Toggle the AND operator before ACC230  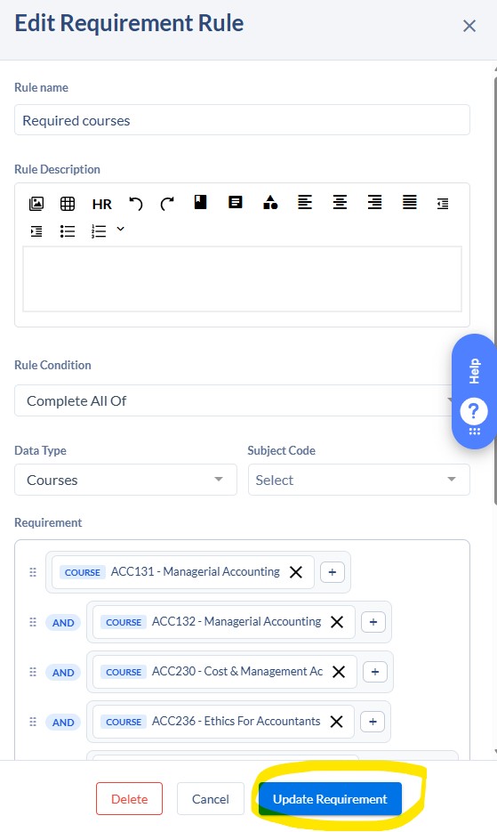tap(63, 673)
